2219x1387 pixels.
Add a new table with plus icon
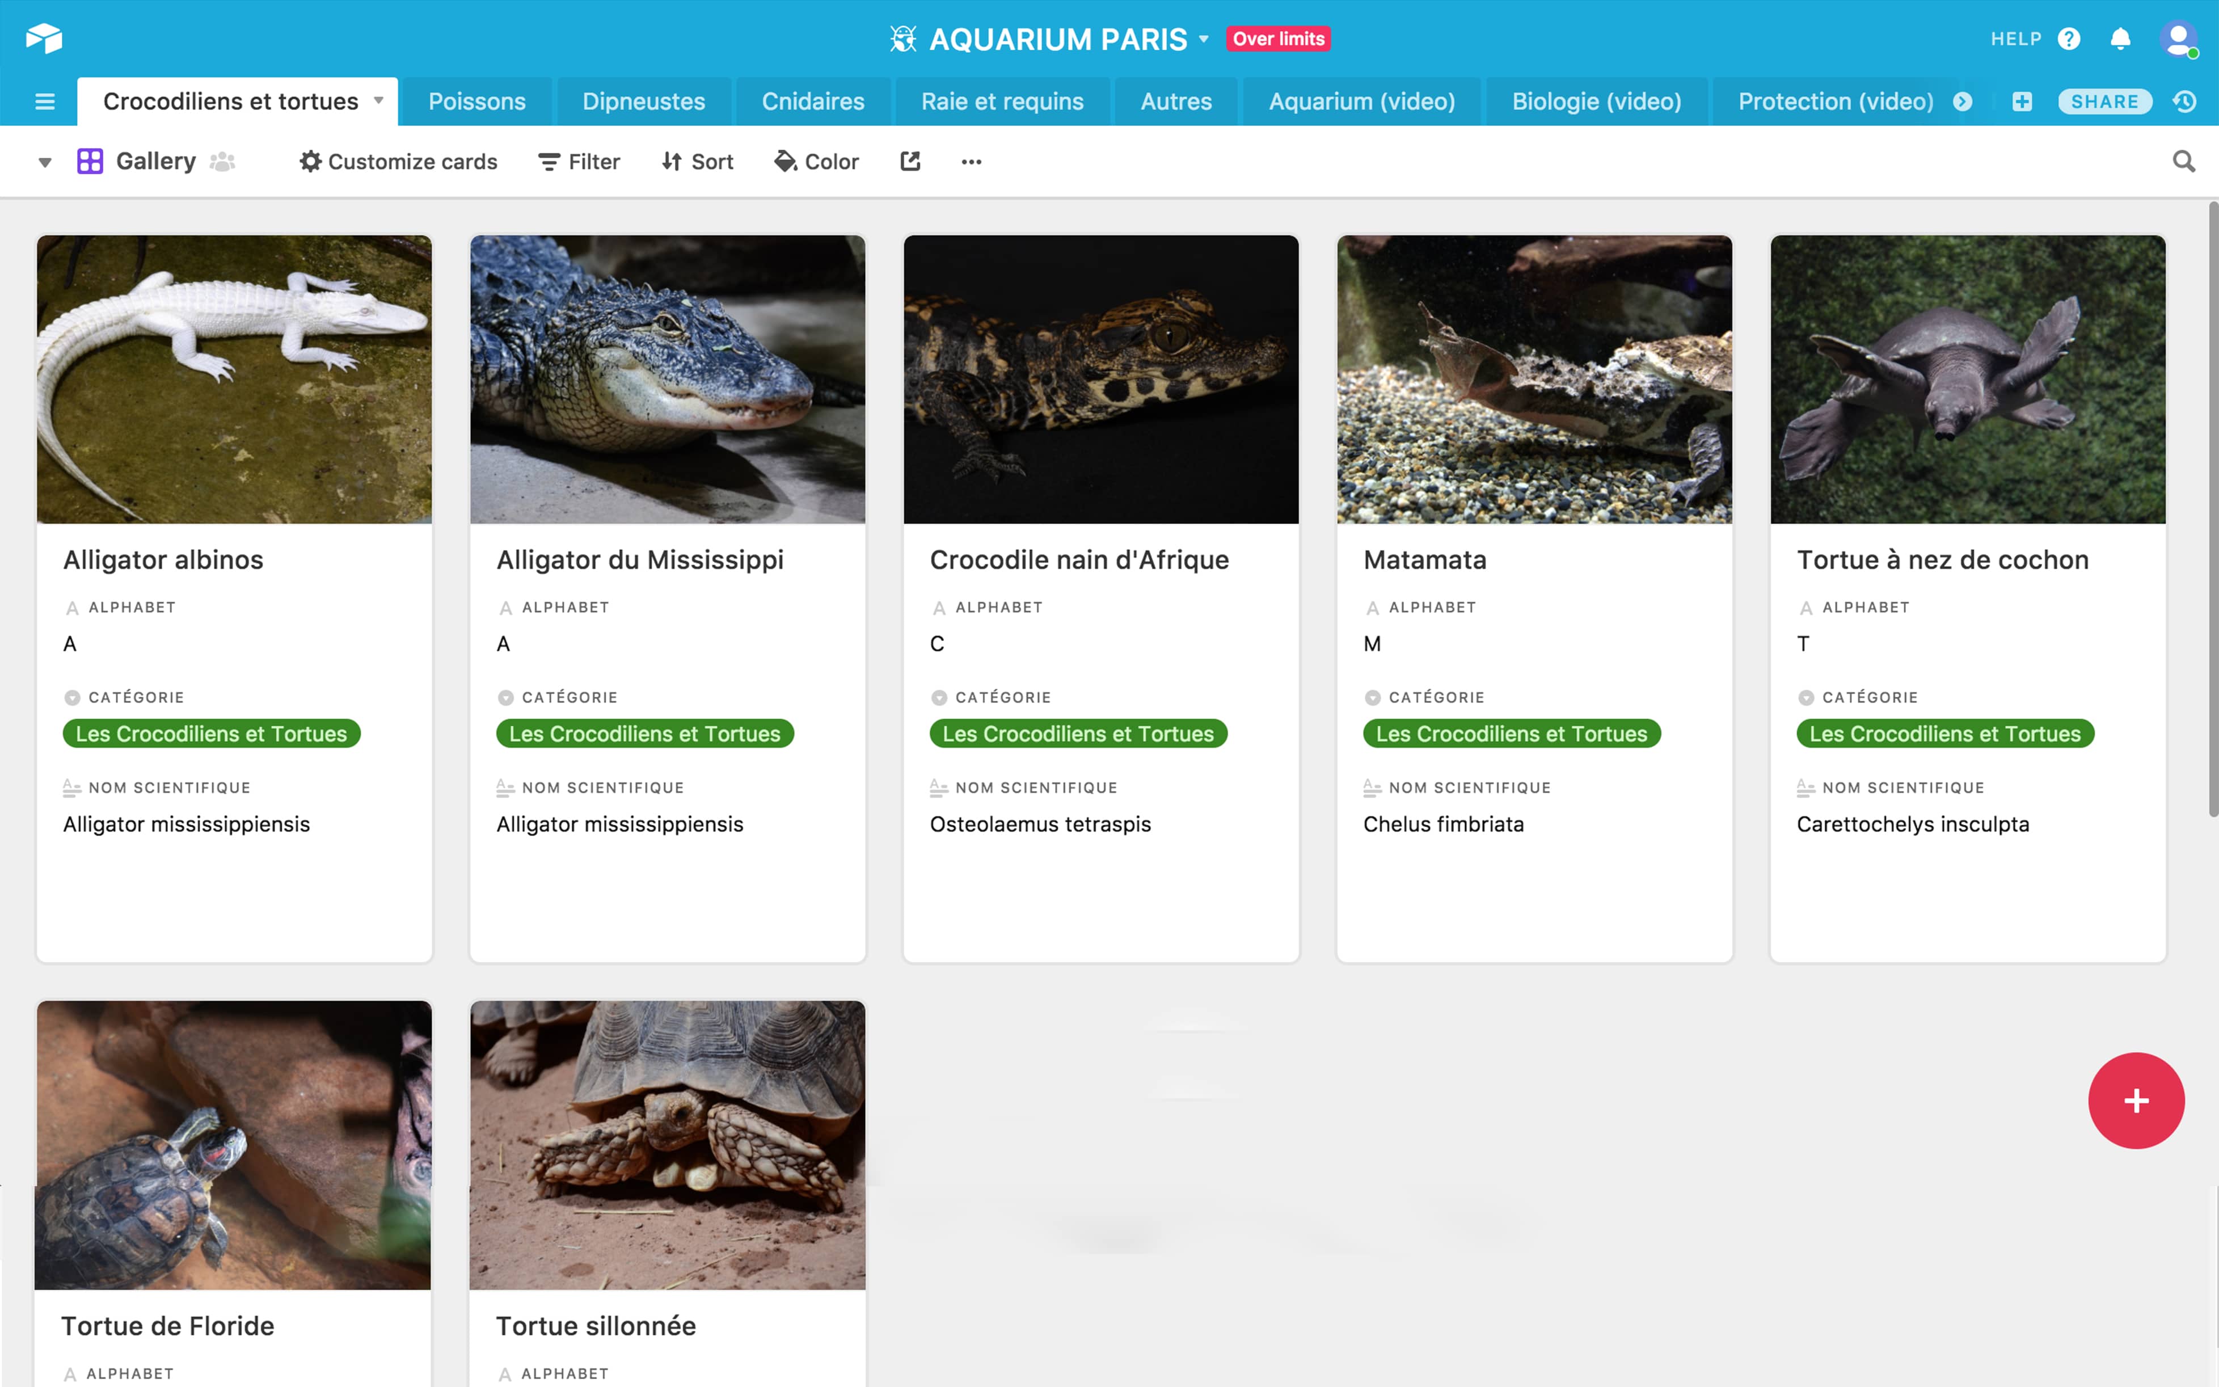2022,102
